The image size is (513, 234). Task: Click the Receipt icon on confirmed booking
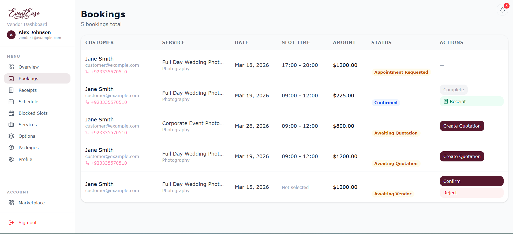coord(445,101)
